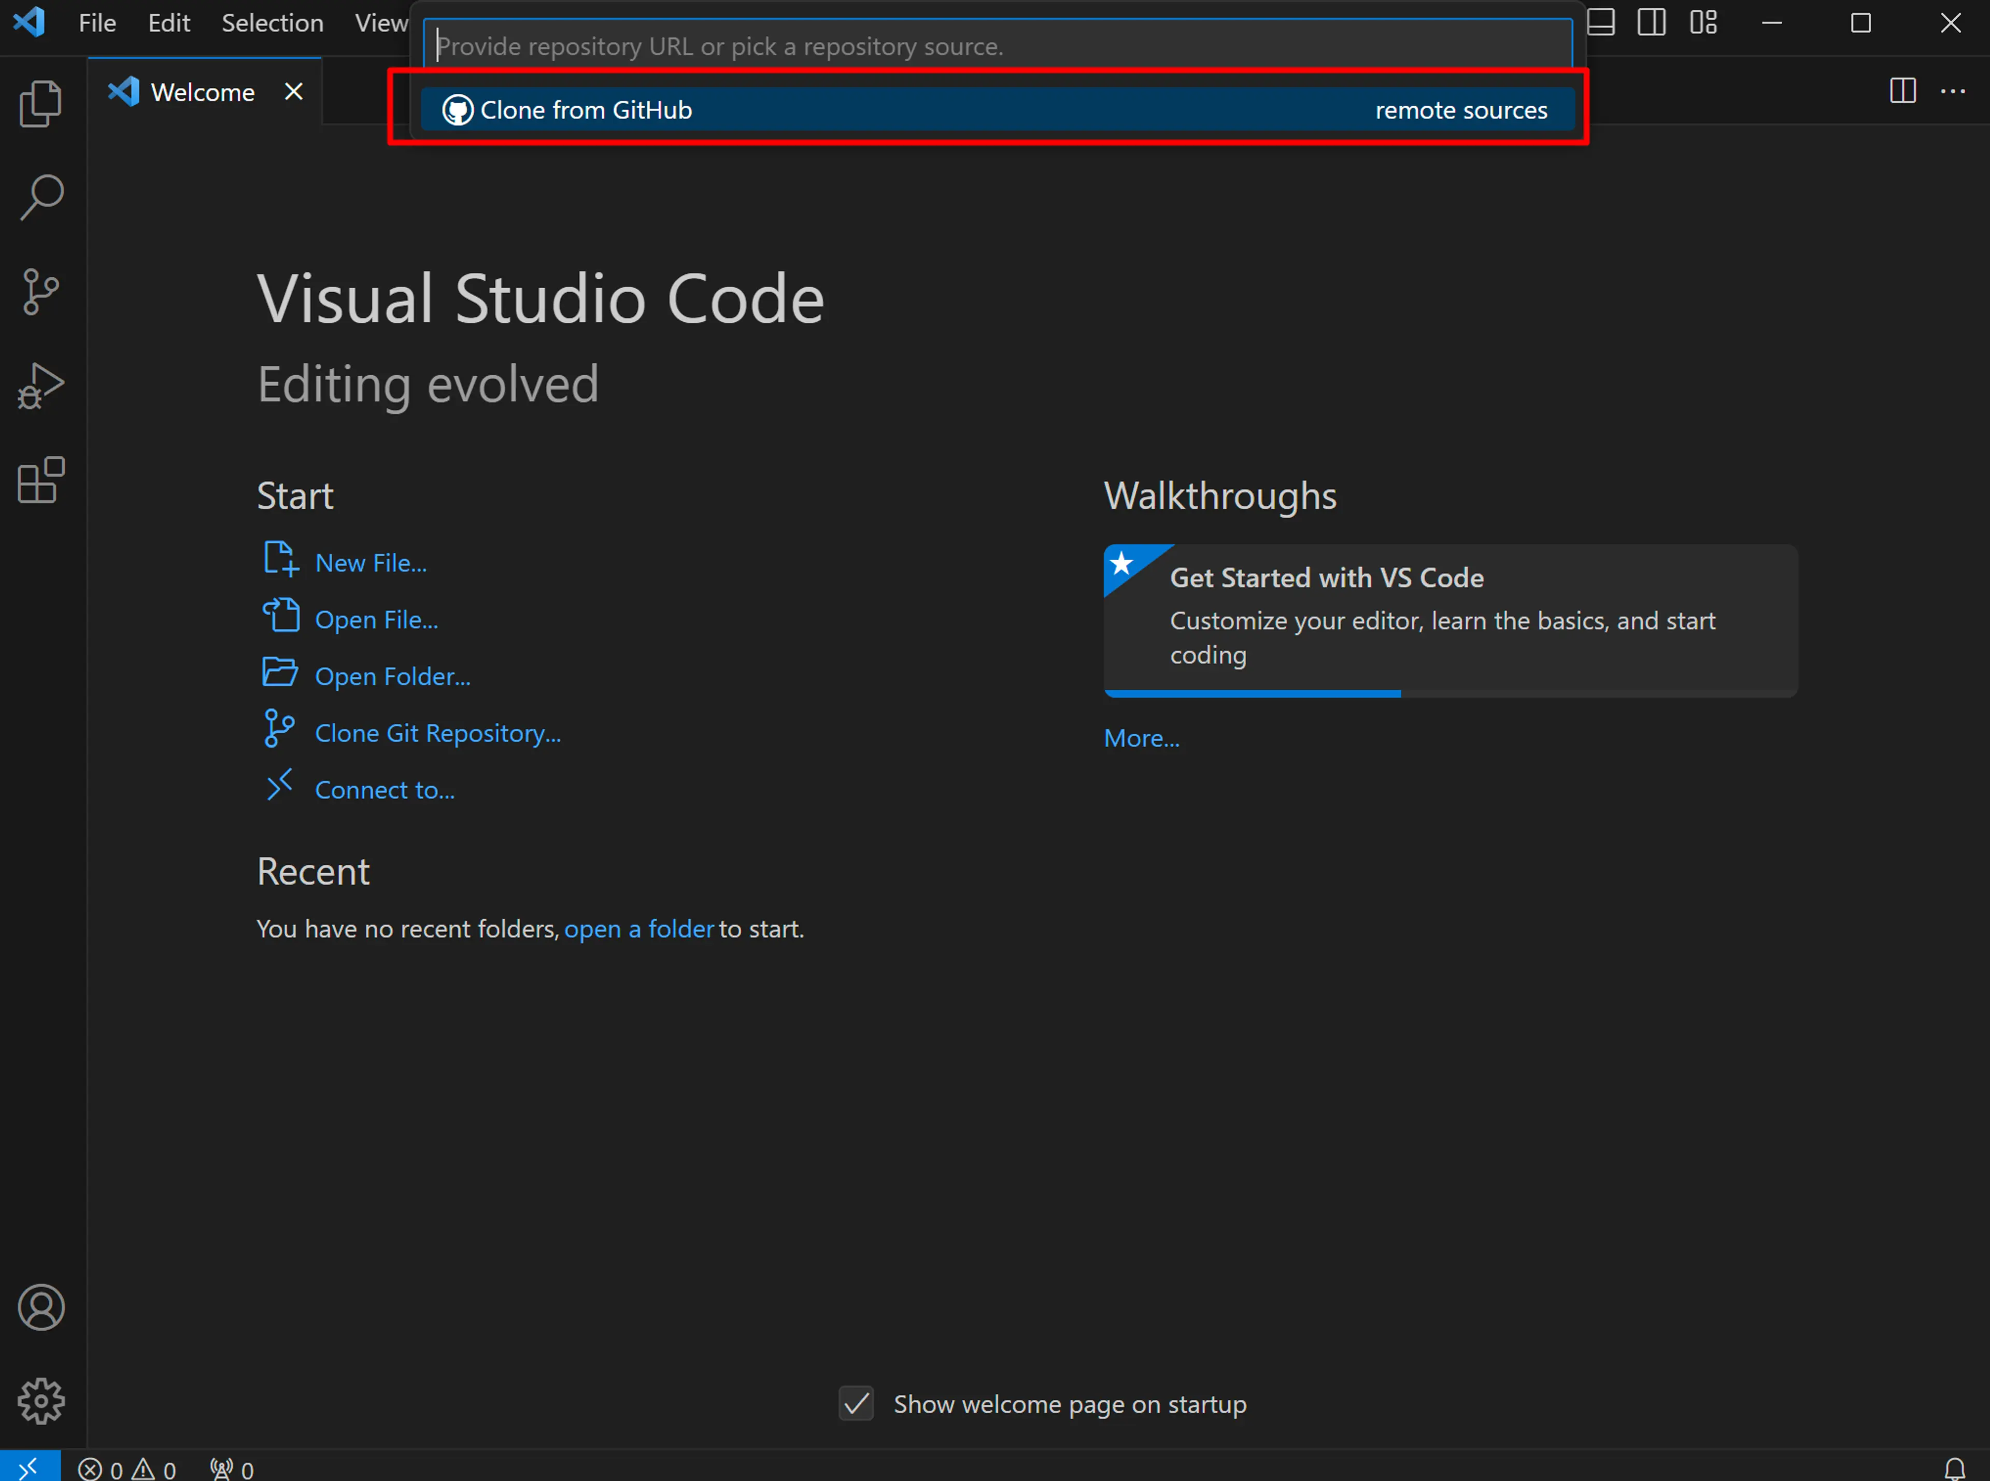
Task: Open the Run and Debug view
Action: click(41, 386)
